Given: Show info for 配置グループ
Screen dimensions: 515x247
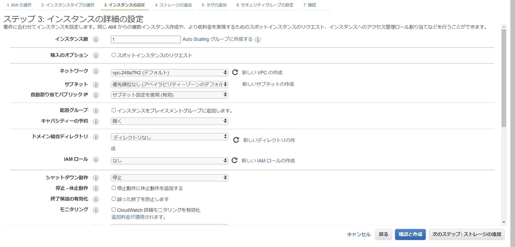Looking at the screenshot, I should click(96, 110).
